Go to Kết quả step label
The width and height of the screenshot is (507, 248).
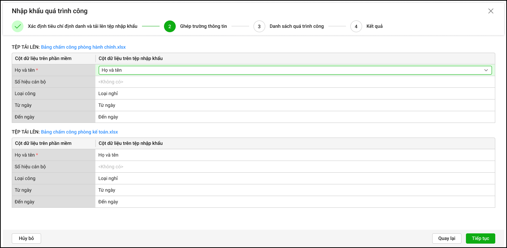pos(374,26)
